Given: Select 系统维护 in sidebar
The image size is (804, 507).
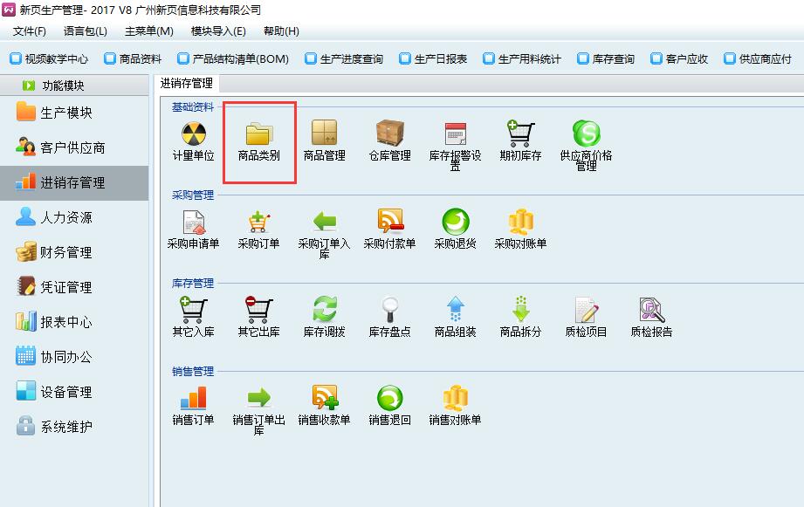Looking at the screenshot, I should click(x=65, y=427).
